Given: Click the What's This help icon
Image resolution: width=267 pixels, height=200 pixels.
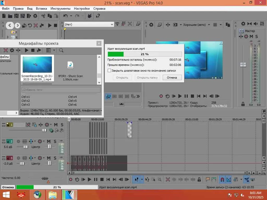Looking at the screenshot, I should coord(98,16).
